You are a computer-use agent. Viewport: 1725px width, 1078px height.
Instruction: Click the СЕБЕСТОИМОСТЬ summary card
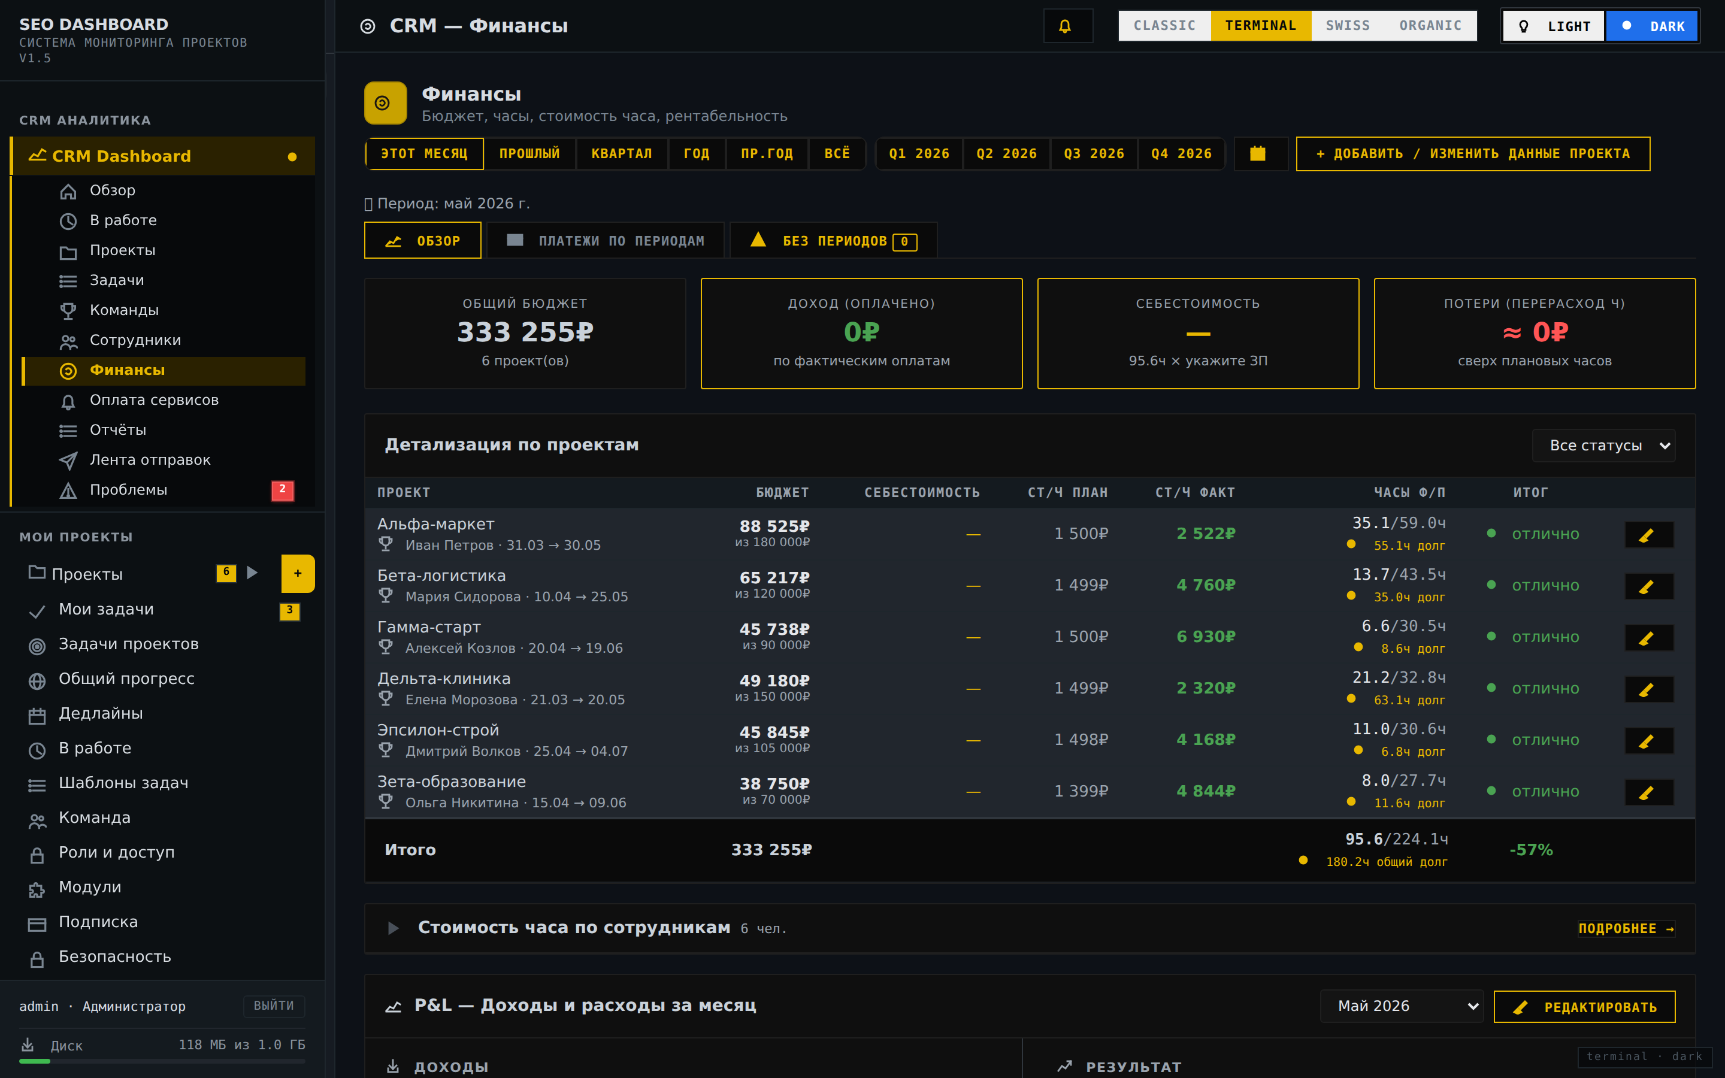click(x=1199, y=333)
